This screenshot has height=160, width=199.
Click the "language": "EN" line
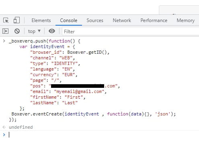52,69
